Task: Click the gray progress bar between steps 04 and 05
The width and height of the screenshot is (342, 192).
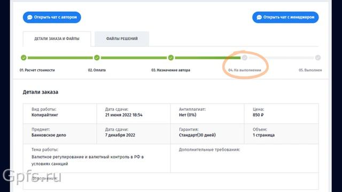Action: (281, 58)
